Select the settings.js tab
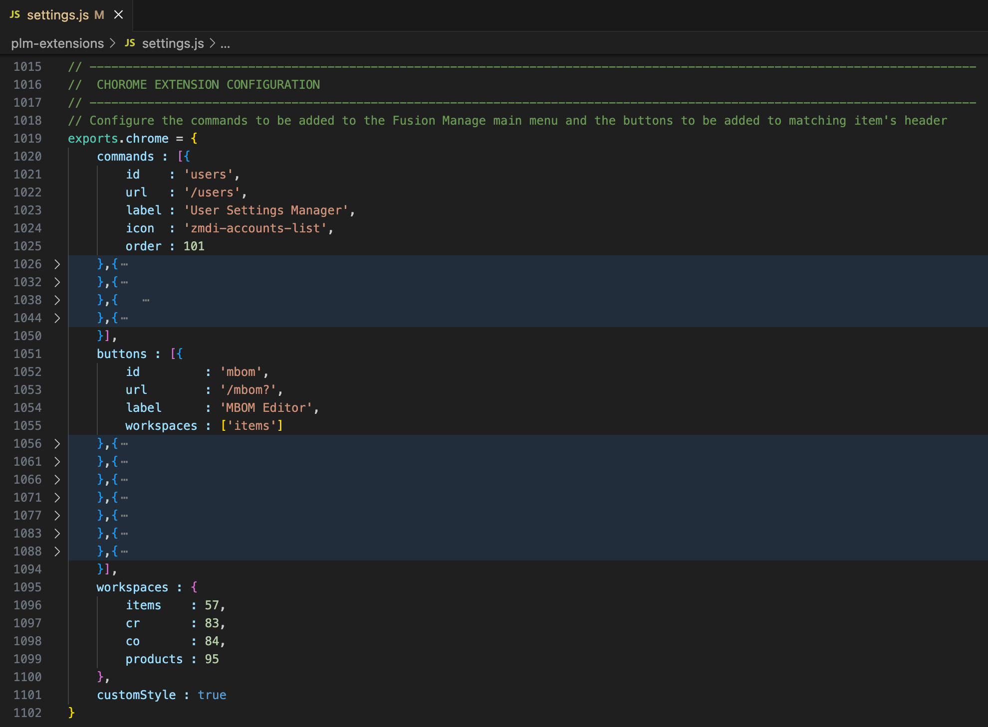 (x=58, y=15)
